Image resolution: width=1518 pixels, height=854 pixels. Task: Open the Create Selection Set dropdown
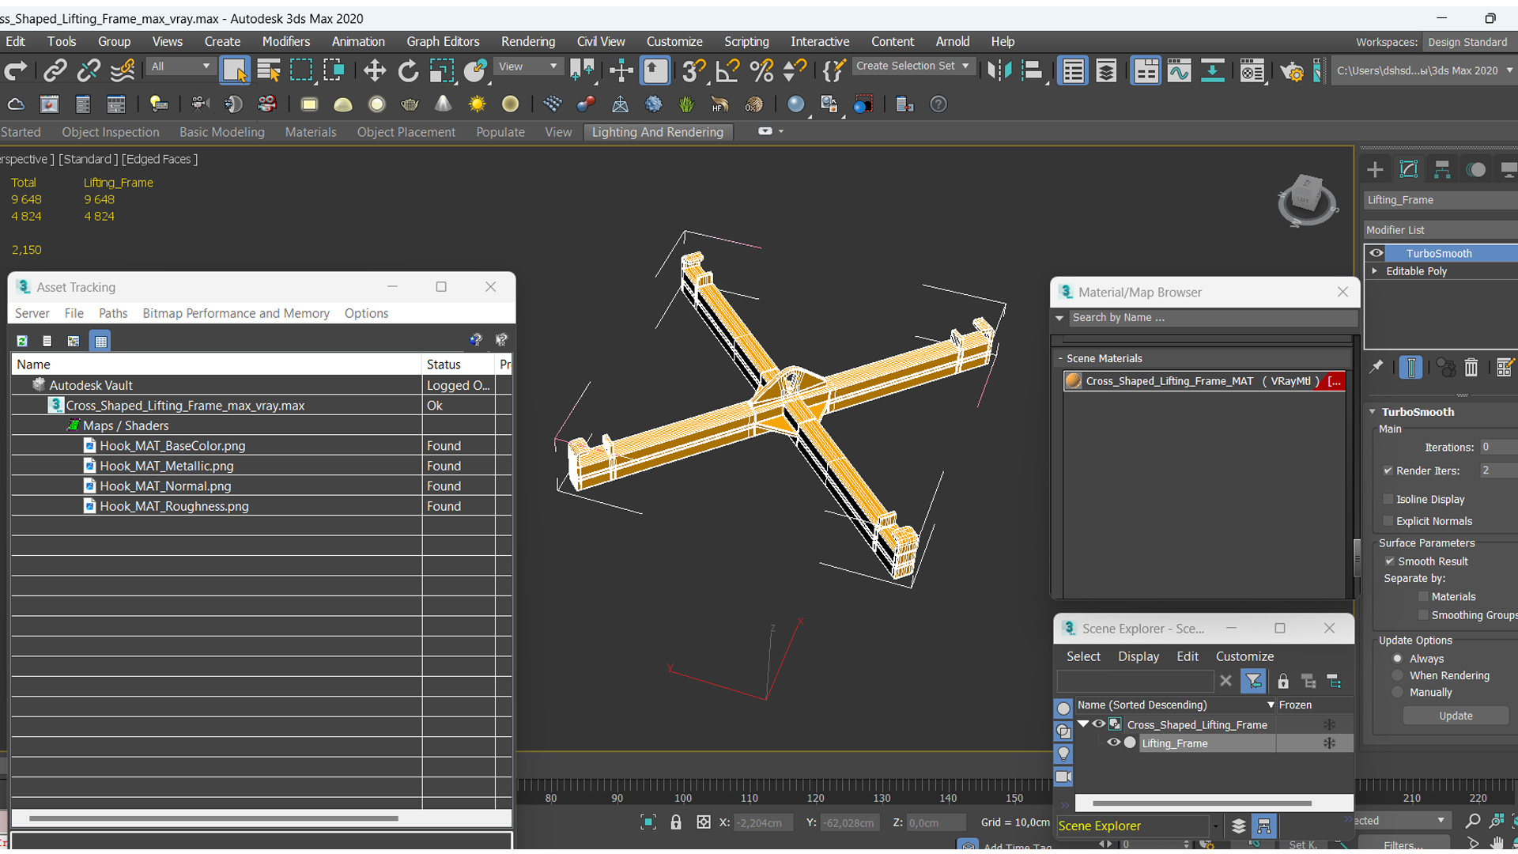point(913,66)
